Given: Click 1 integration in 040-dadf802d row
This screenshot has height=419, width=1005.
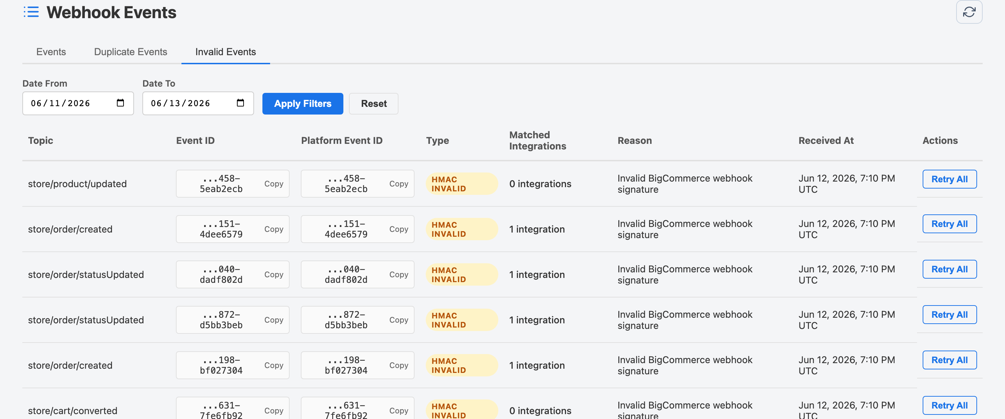Looking at the screenshot, I should 537,274.
